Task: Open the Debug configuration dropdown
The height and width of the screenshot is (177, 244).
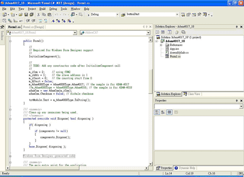Action: coord(117,15)
